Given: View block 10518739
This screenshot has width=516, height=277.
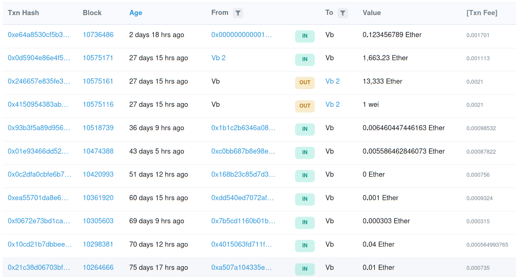Looking at the screenshot, I should (x=98, y=128).
